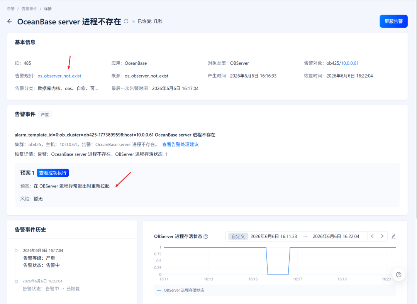This screenshot has height=304, width=417.
Task: Toggle the OBServer 进程存活状态 chart legend
Action: tap(181, 290)
